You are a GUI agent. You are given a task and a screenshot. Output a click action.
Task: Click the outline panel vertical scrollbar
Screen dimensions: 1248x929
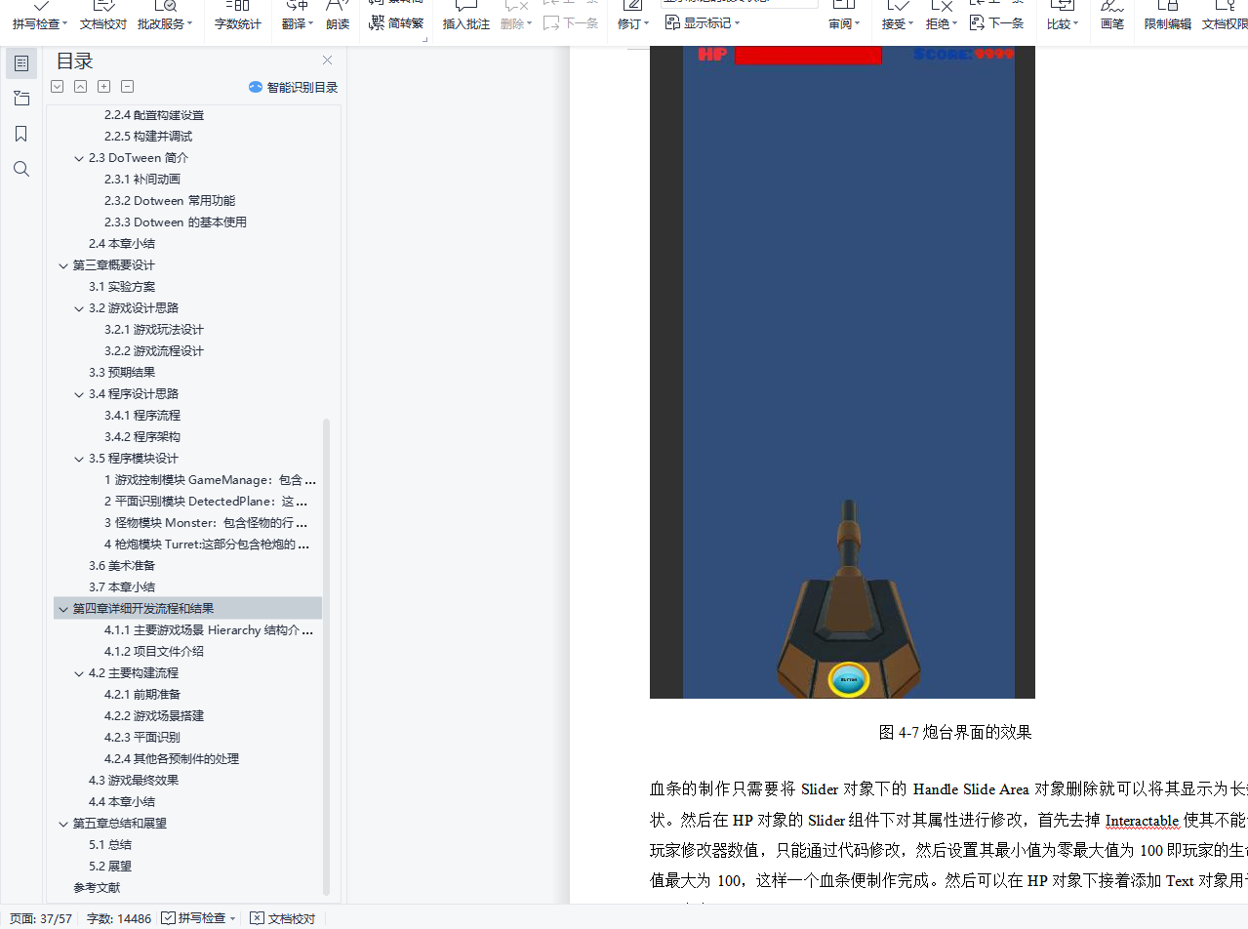327,657
